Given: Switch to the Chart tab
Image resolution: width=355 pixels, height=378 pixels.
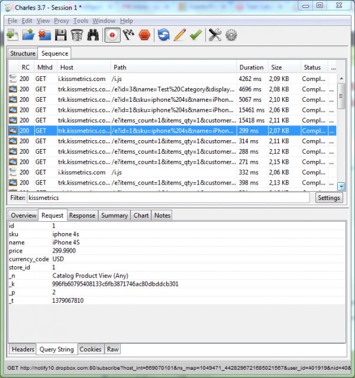Looking at the screenshot, I should coord(141,215).
